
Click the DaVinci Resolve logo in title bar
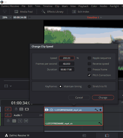tap(2, 2)
